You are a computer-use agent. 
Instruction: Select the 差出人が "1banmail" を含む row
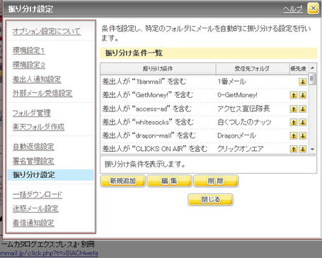click(204, 82)
